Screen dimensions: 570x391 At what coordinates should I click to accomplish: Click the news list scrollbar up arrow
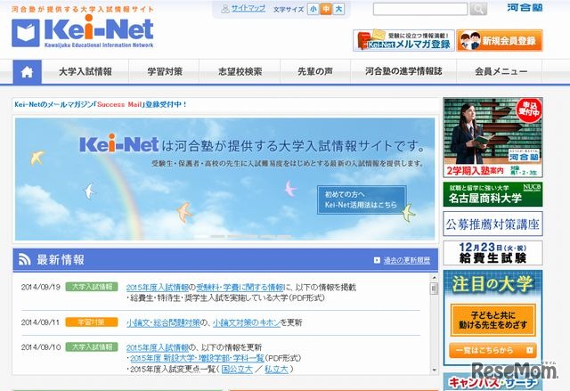(434, 278)
